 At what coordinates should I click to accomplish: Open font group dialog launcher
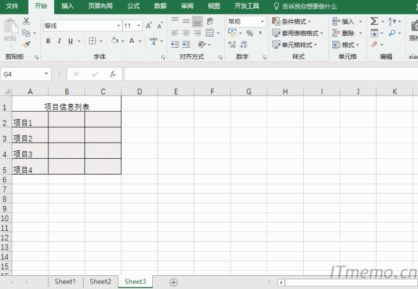163,58
